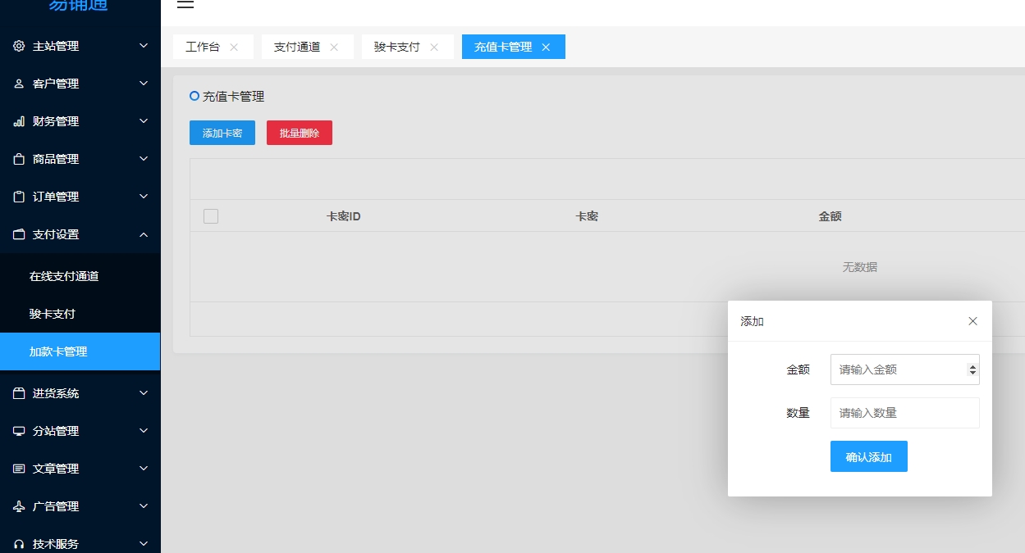The width and height of the screenshot is (1025, 553).
Task: Click the bar chart icon for 财务管理
Action: [x=19, y=121]
